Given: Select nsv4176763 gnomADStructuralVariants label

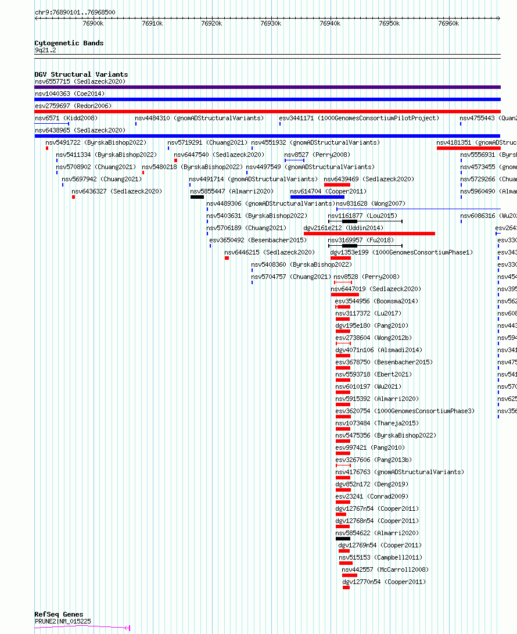Looking at the screenshot, I should point(400,472).
